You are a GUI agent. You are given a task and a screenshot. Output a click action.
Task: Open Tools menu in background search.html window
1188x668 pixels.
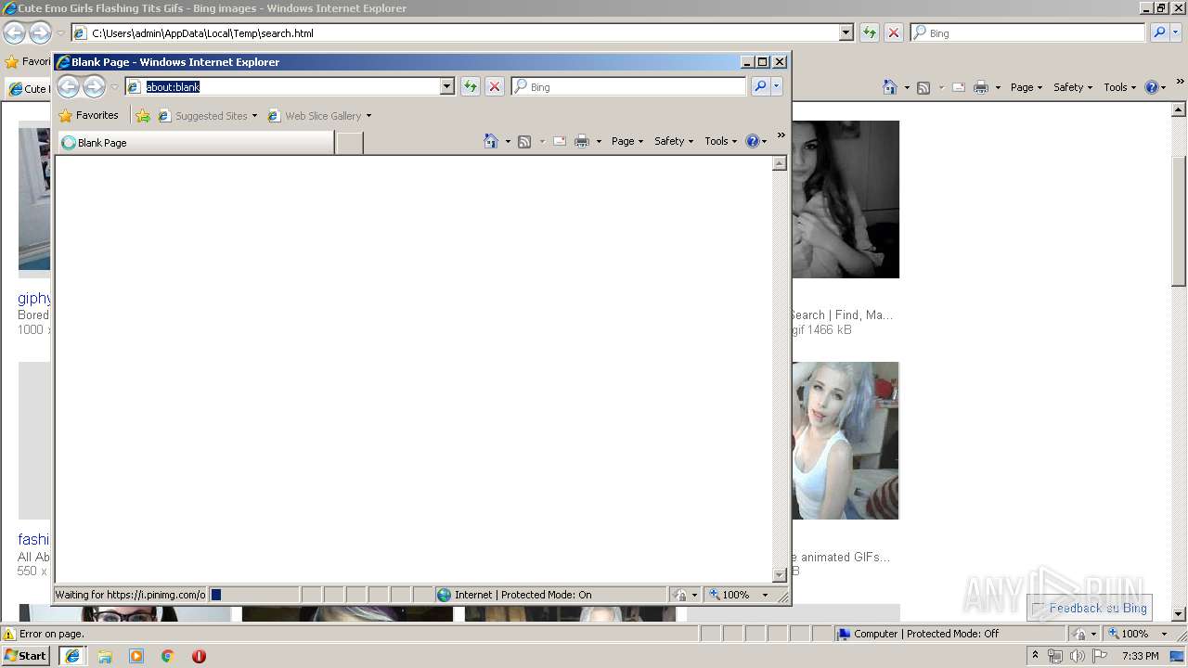1119,87
